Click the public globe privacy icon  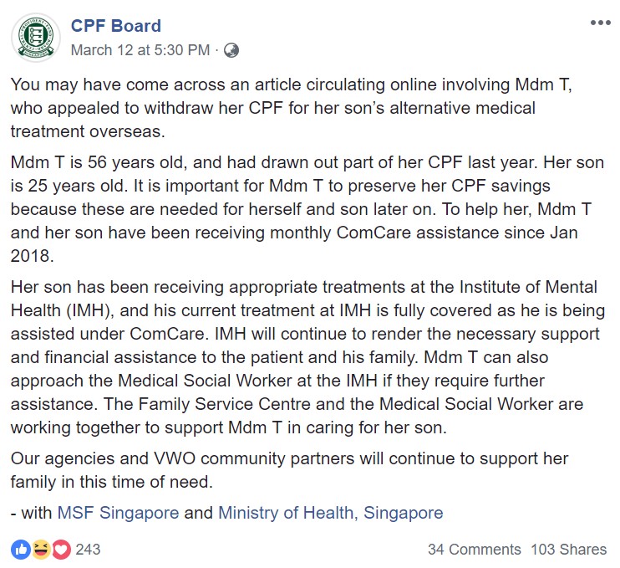click(231, 50)
